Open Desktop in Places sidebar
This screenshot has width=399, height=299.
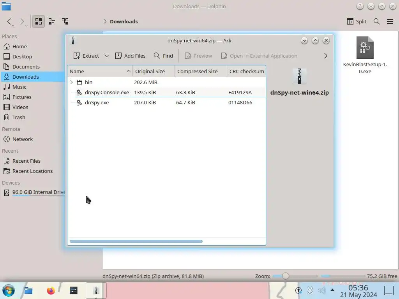click(33, 57)
